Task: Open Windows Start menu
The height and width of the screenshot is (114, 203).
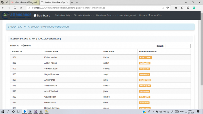Action: pos(3,111)
